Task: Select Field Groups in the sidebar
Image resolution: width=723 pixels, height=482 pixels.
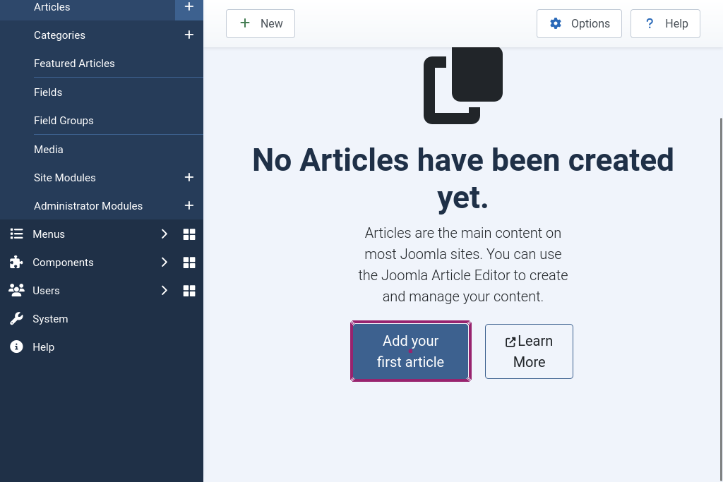Action: point(64,121)
